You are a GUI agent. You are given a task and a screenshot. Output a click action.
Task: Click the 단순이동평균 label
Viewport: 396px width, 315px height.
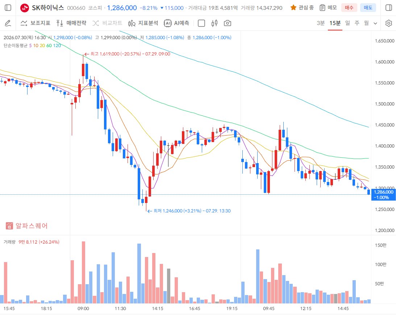16,45
